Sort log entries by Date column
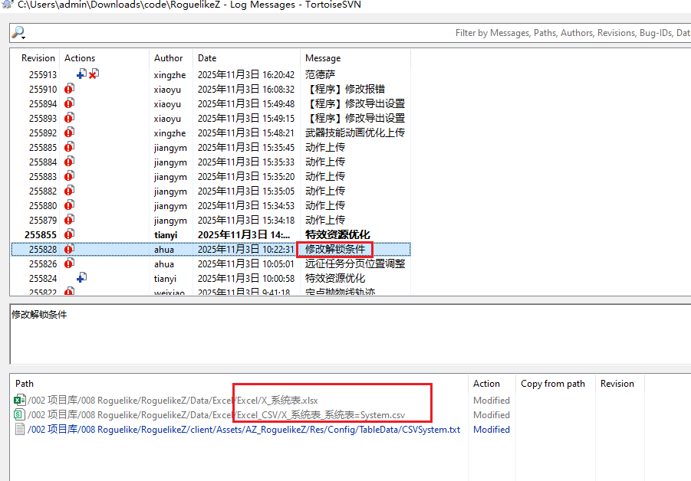The image size is (691, 481). pos(207,58)
